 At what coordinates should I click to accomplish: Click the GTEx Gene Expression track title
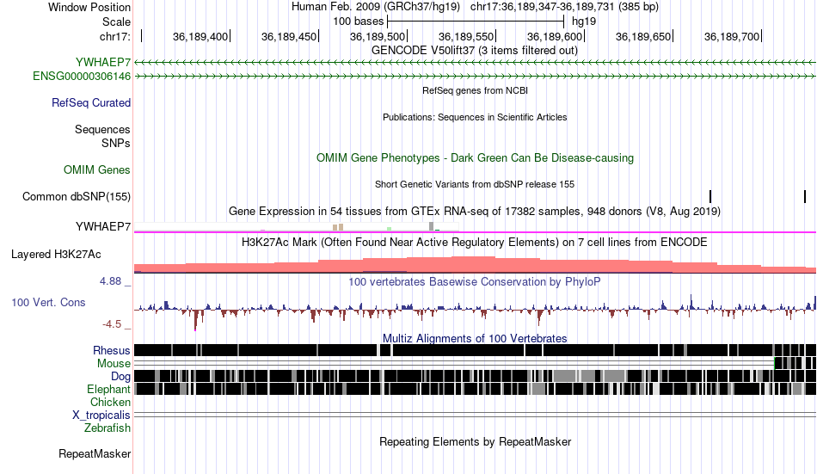[x=475, y=211]
